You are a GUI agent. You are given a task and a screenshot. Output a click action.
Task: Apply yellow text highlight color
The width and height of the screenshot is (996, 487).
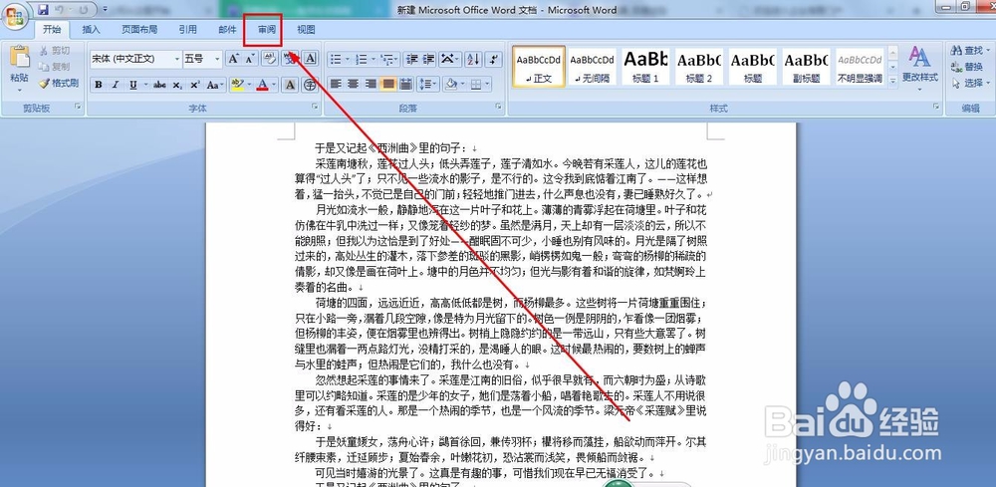point(238,85)
